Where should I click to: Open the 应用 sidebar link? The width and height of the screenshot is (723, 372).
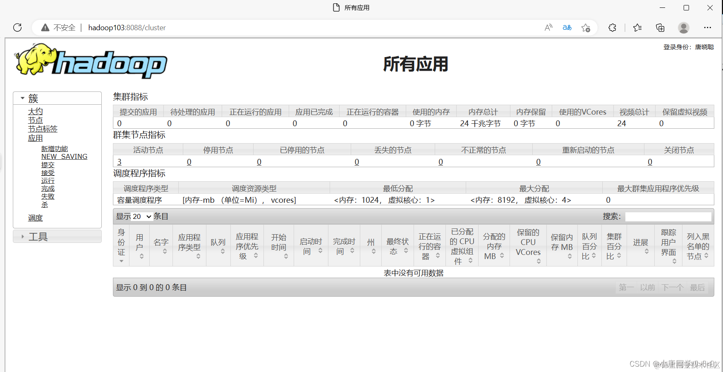point(35,138)
